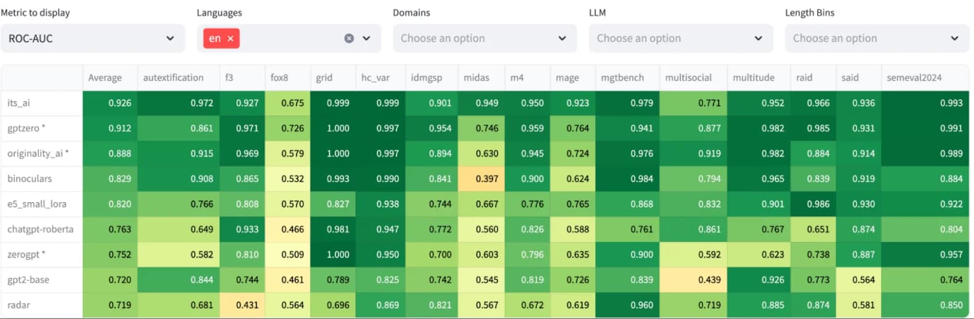Click the multitude column header

tap(754, 78)
